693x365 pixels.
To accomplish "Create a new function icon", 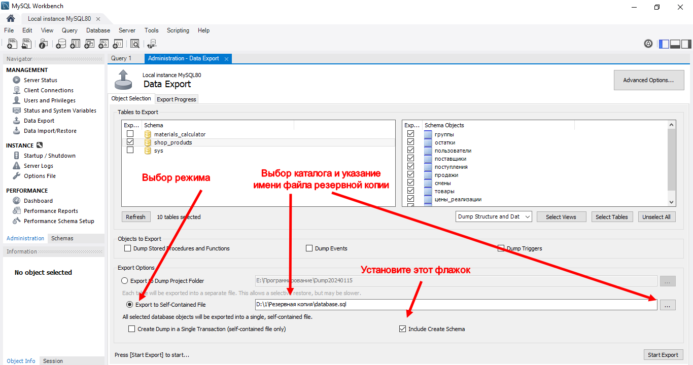I will (118, 44).
